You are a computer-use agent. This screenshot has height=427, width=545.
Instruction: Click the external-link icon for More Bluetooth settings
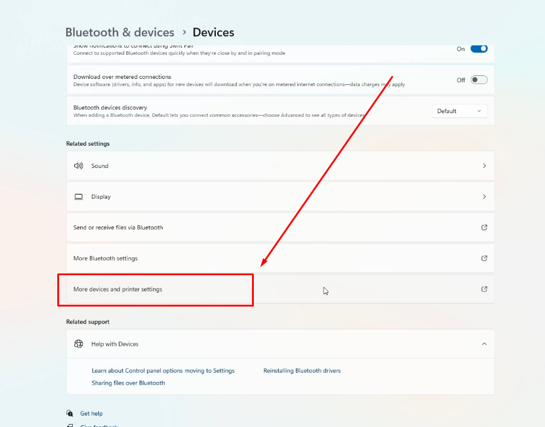click(x=484, y=258)
